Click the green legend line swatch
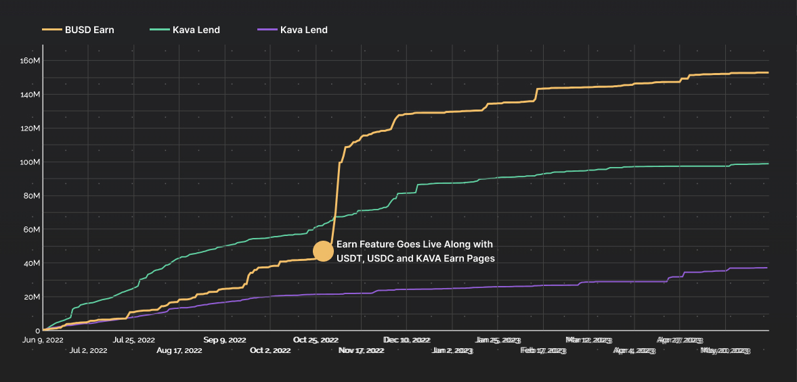This screenshot has width=797, height=382. pos(158,30)
